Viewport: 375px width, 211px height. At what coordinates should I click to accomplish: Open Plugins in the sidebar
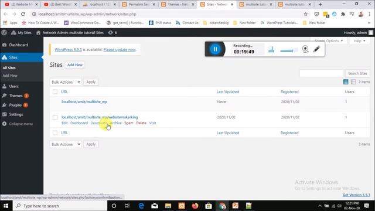click(x=22, y=105)
